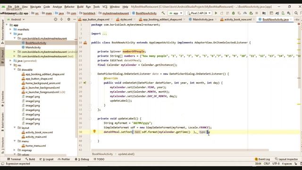Click the override gutter icon on line 27
Viewport: 302px width, 170px height.
pos(85,83)
